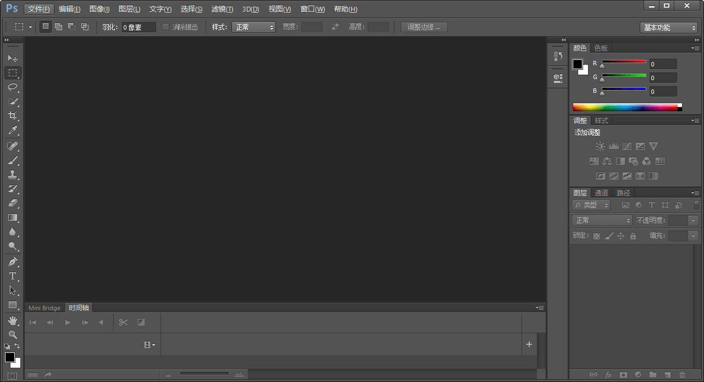Enable the 消除锯齿 anti-alias checkbox

coord(166,27)
